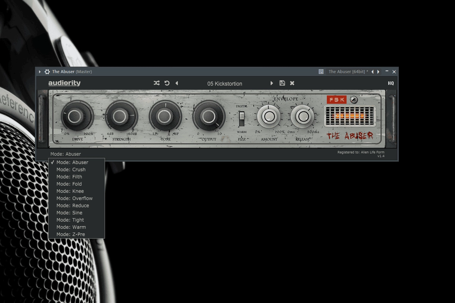Click the Envelope Release knob
The width and height of the screenshot is (455, 303).
tap(302, 117)
